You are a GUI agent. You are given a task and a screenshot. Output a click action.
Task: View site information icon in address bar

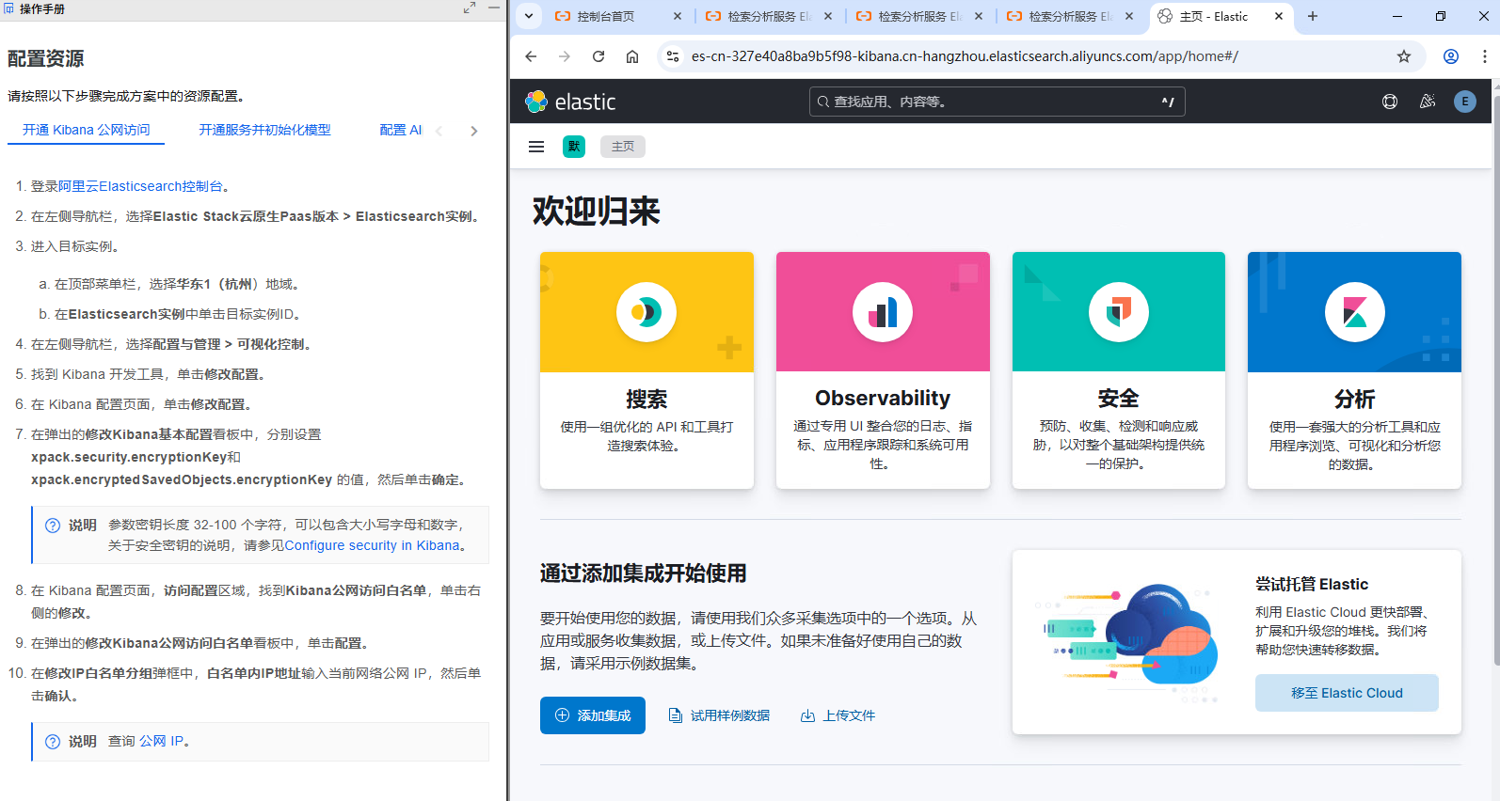pyautogui.click(x=673, y=56)
